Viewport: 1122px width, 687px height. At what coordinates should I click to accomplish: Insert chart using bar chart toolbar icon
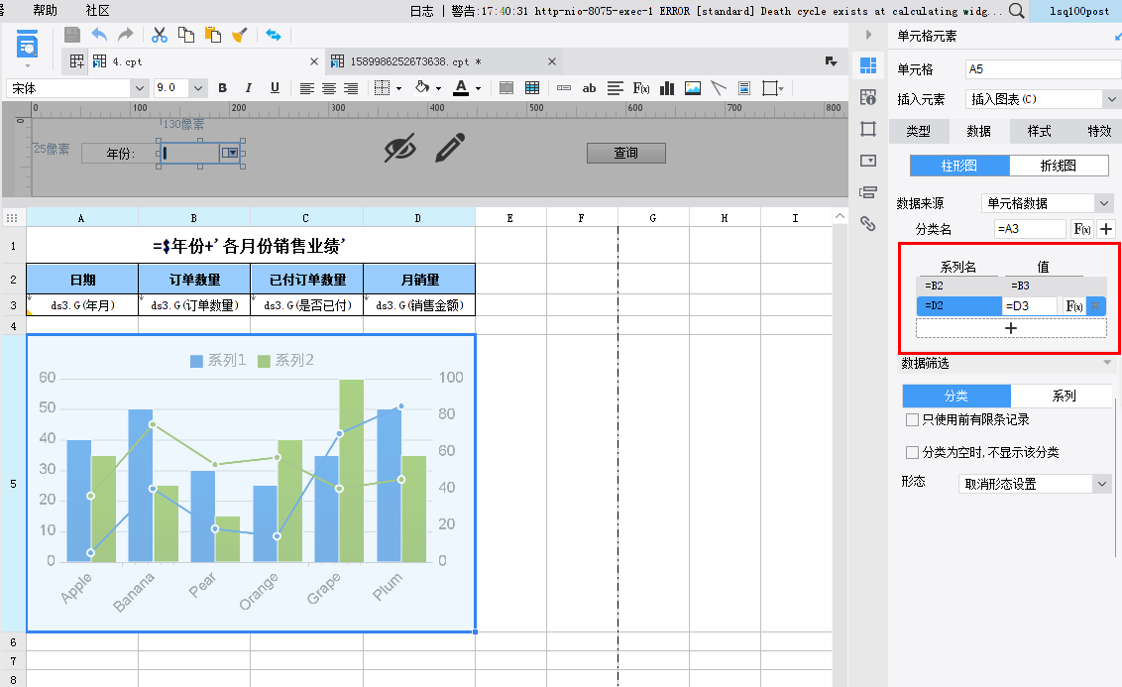click(x=667, y=88)
